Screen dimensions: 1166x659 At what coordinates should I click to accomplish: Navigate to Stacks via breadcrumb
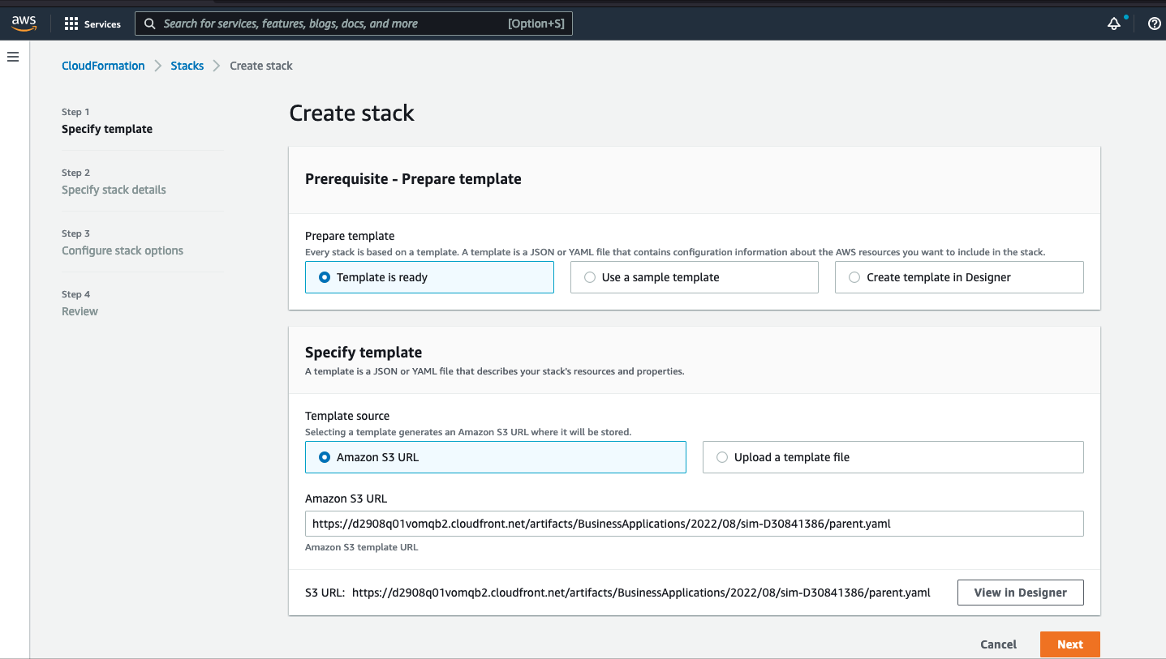(x=187, y=66)
